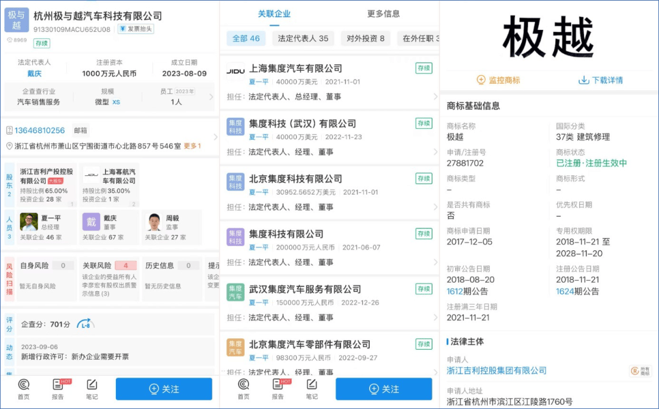
Task: Click 北京集度科技有限公司 logo icon
Action: pos(236,181)
